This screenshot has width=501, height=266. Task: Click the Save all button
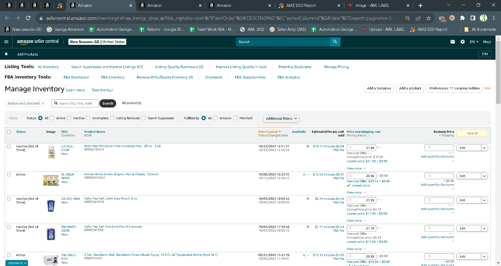click(472, 133)
